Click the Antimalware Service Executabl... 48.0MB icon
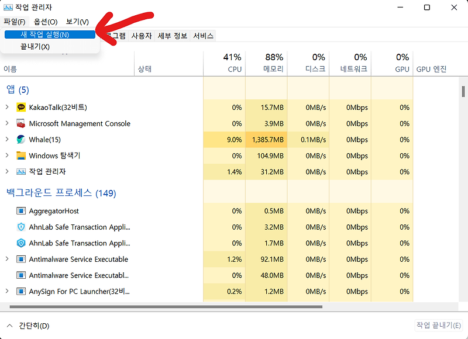468x339 pixels. pyautogui.click(x=21, y=275)
